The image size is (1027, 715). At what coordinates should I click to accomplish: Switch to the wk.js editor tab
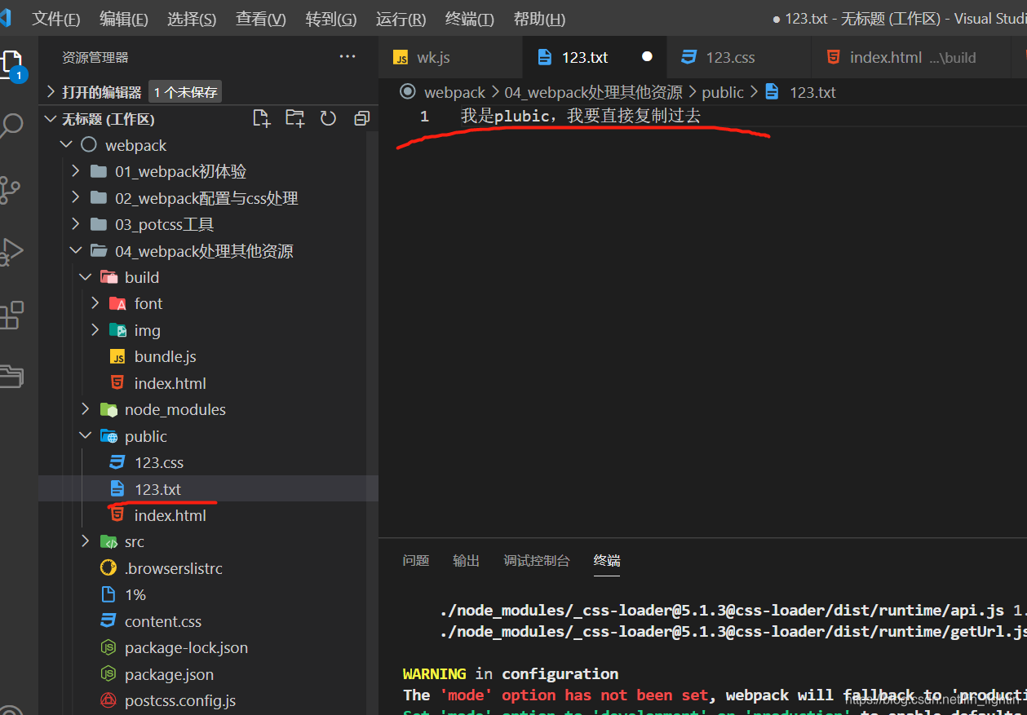(450, 57)
